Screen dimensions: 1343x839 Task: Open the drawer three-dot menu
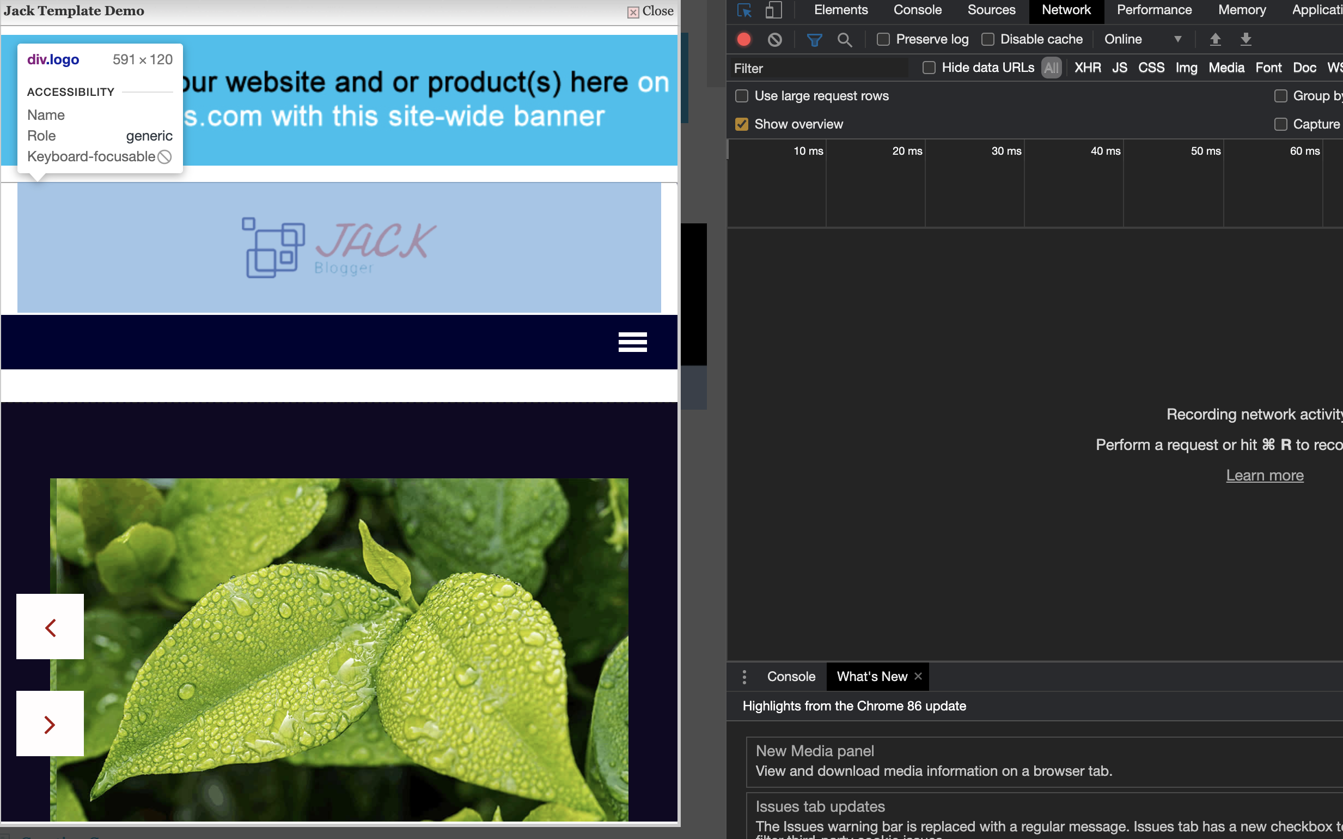(744, 677)
